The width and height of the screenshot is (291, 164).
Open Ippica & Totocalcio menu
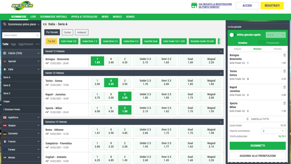(84, 17)
